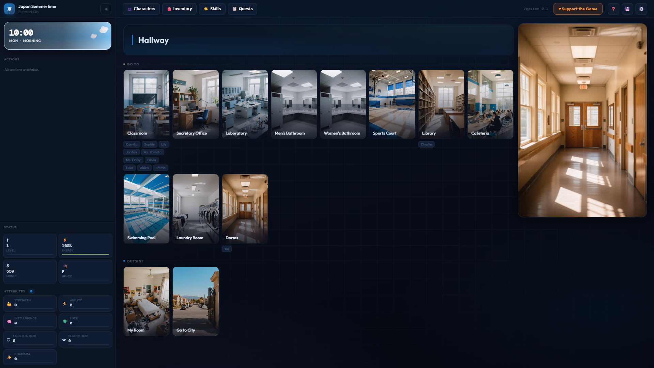
Task: Open the Quests menu
Action: click(x=242, y=9)
